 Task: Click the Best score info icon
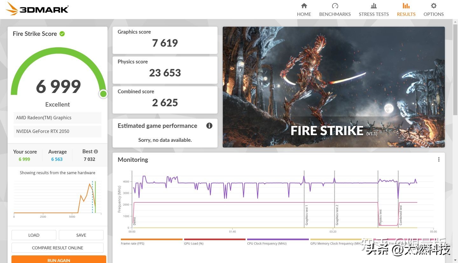tap(96, 152)
